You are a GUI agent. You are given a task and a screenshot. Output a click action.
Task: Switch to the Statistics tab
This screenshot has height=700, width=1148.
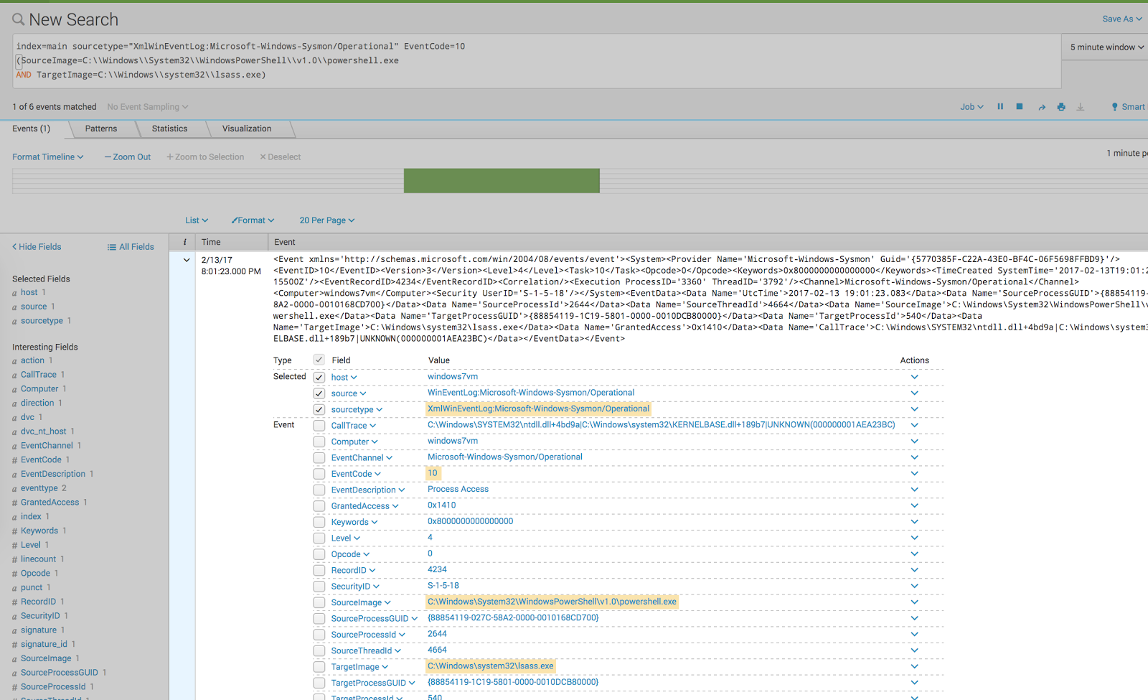click(x=169, y=129)
